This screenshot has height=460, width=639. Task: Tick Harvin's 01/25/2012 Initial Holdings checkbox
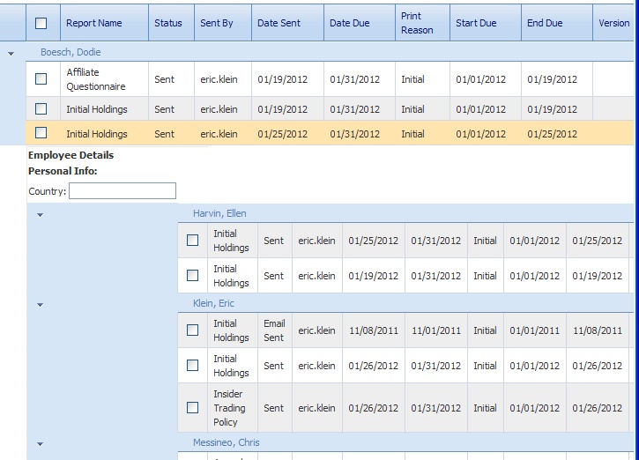(193, 241)
